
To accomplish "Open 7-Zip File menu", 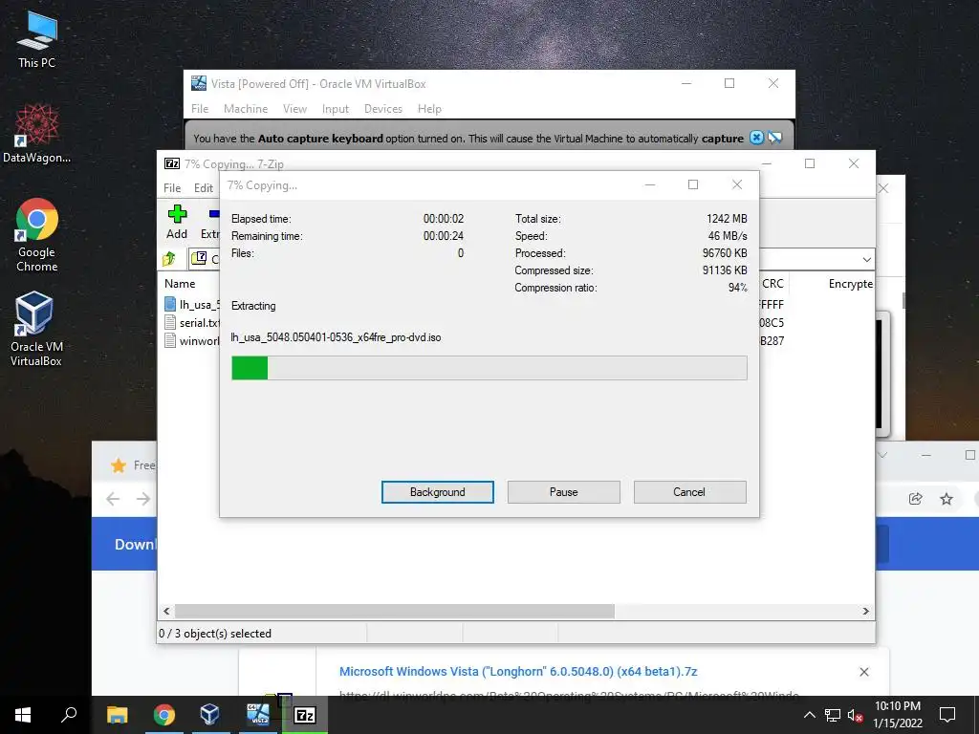I will 172,188.
